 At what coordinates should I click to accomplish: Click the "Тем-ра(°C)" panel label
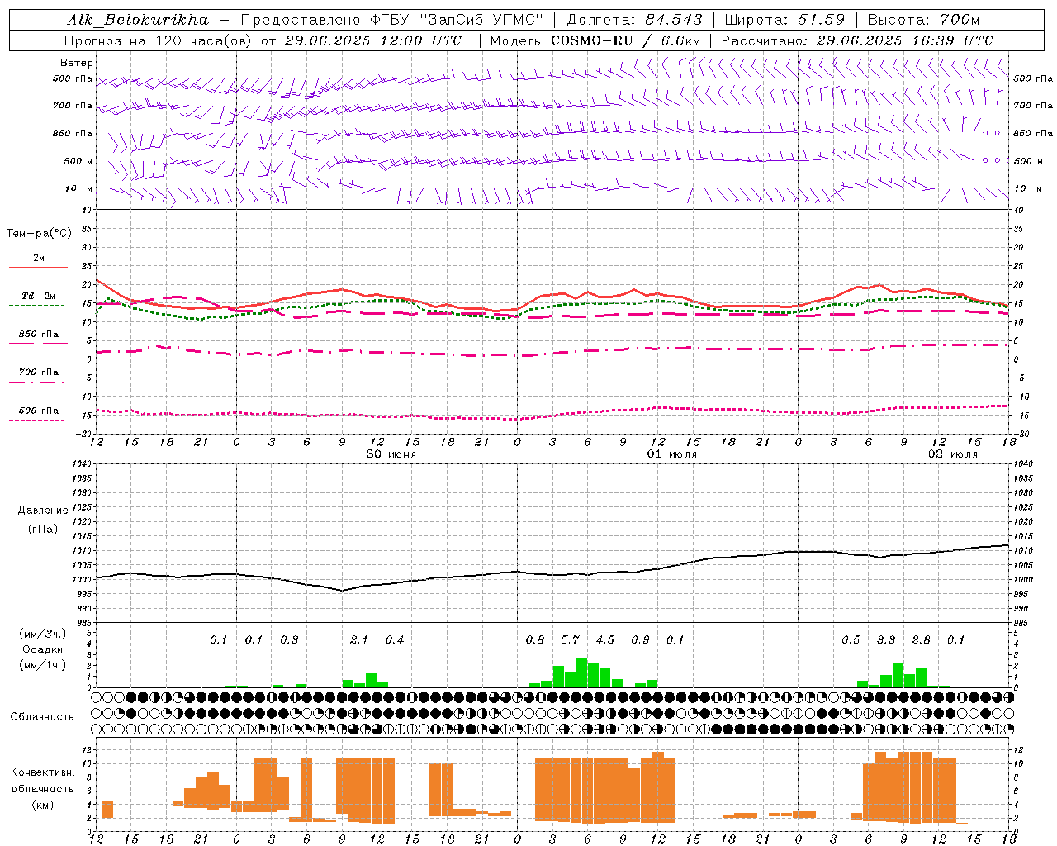click(39, 234)
